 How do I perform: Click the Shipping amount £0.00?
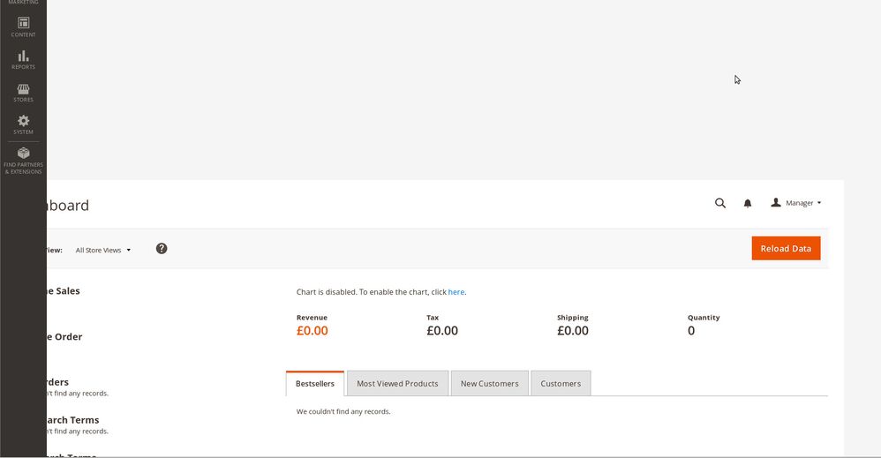573,331
